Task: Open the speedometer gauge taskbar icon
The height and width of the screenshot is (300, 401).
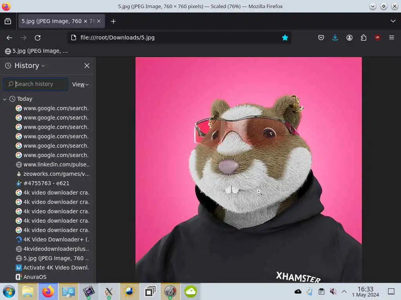Action: pos(170,291)
